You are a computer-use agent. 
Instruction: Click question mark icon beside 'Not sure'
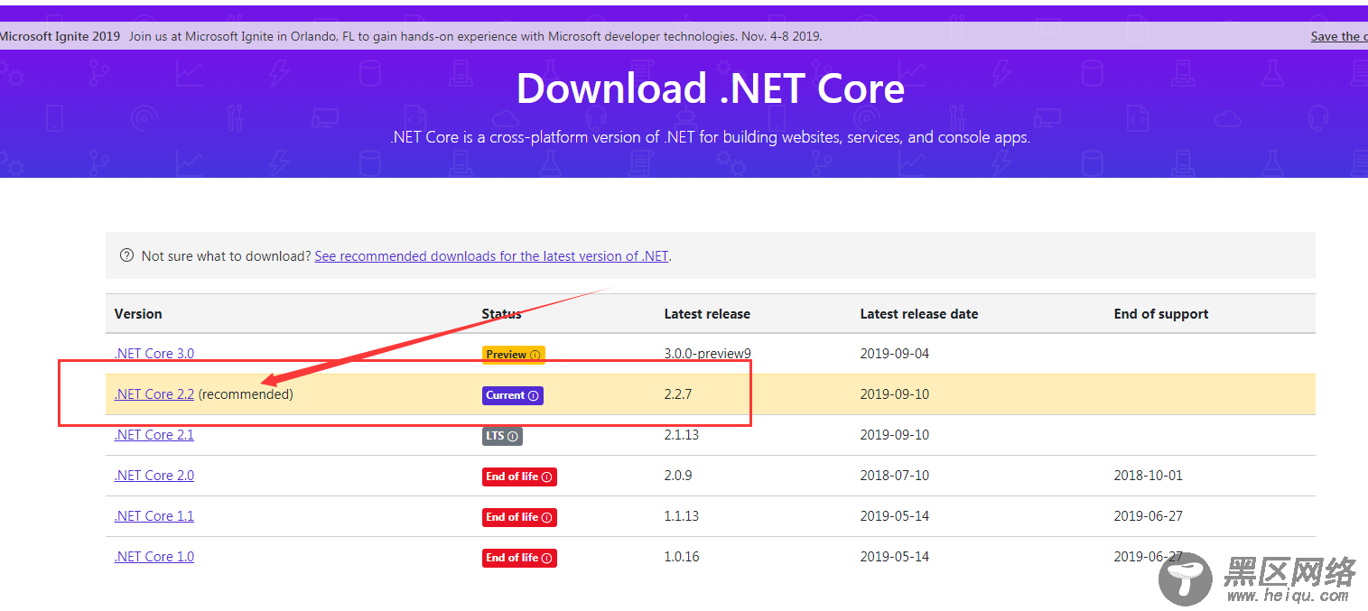click(x=126, y=255)
